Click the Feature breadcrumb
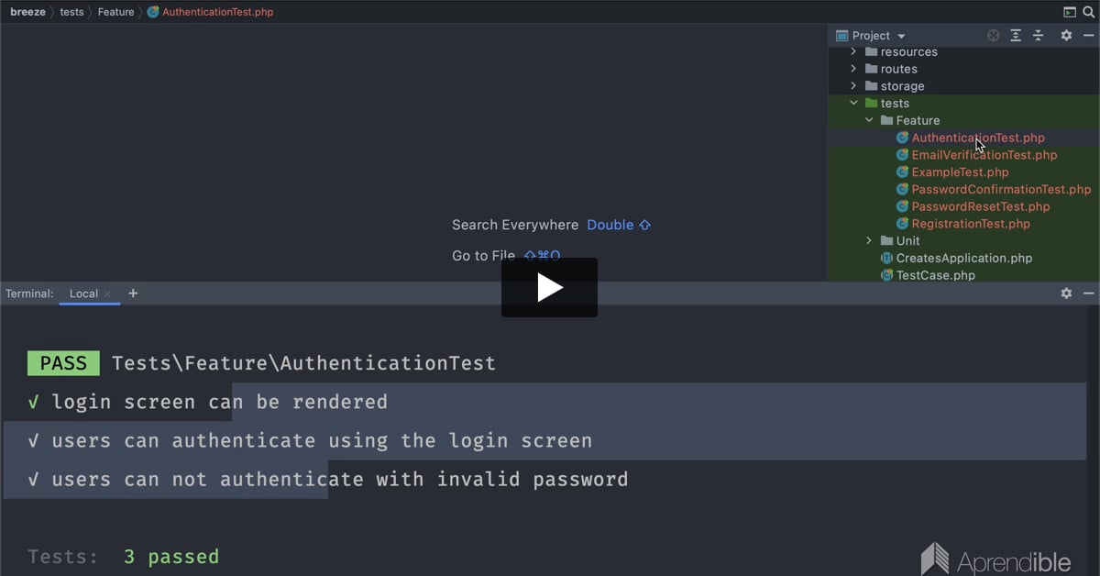Viewport: 1100px width, 576px height. pyautogui.click(x=115, y=12)
